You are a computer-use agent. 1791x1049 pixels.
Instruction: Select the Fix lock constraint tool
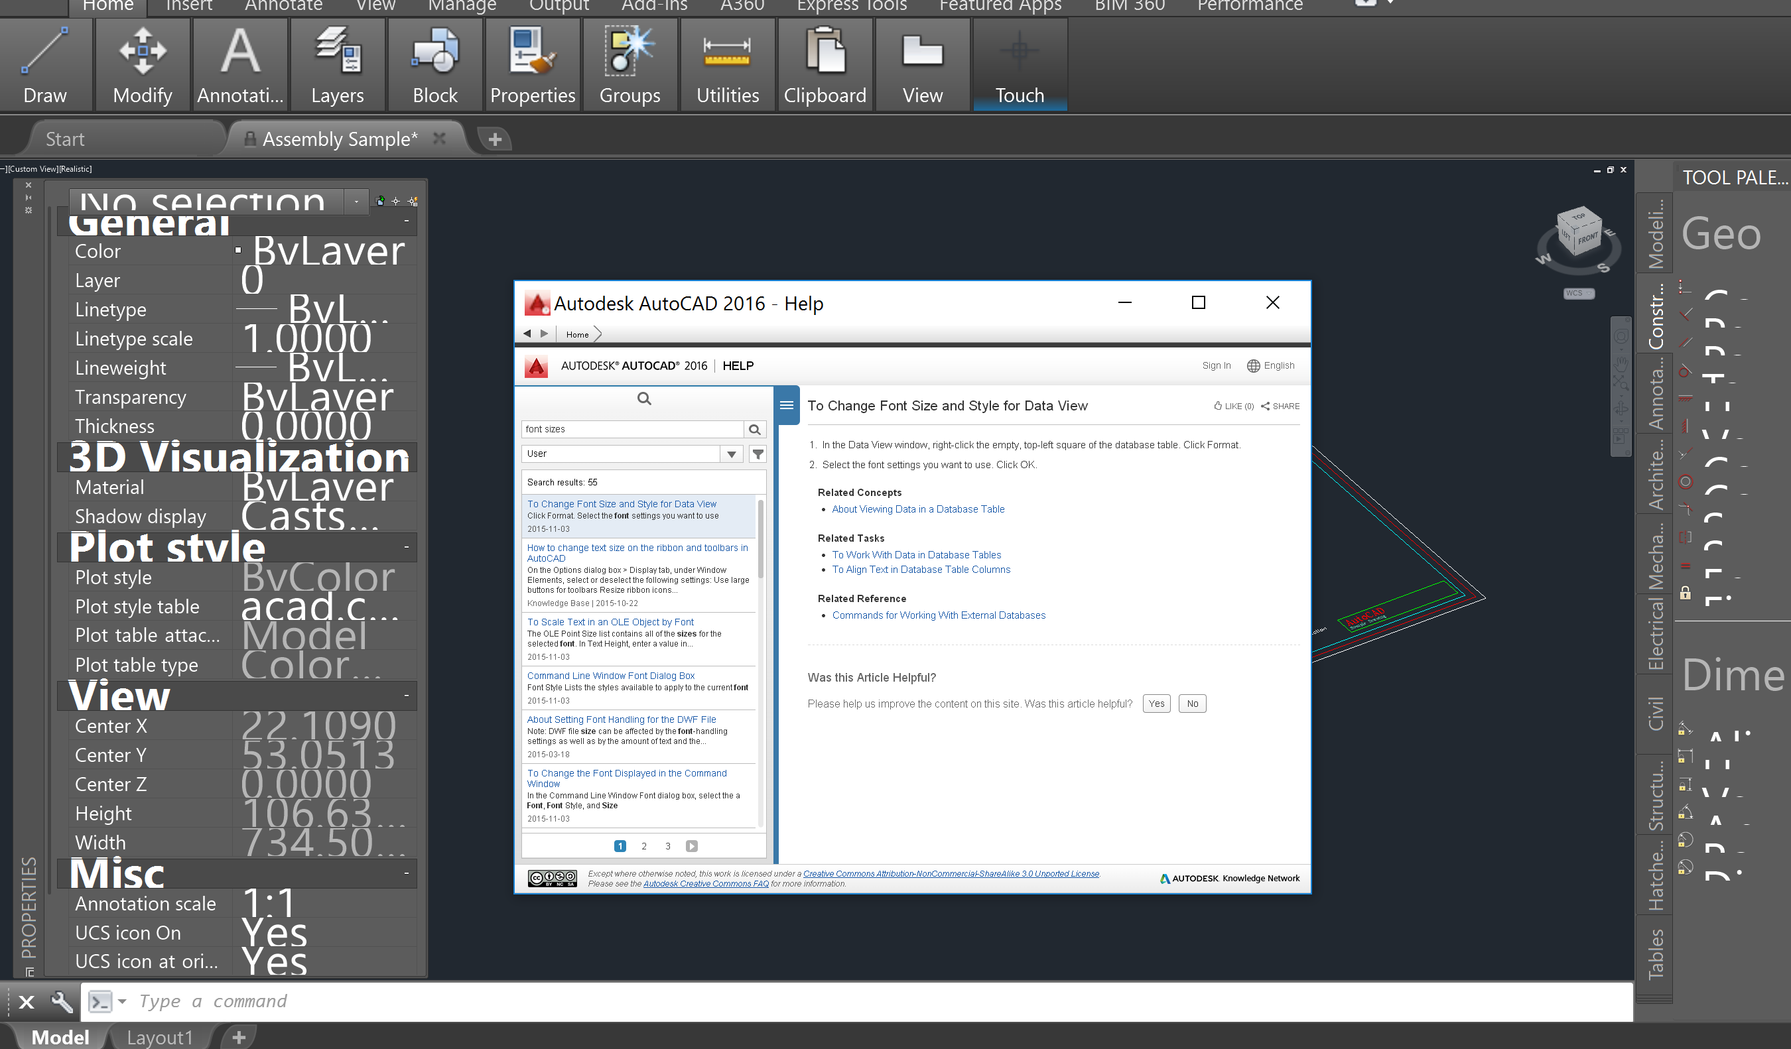1685,592
